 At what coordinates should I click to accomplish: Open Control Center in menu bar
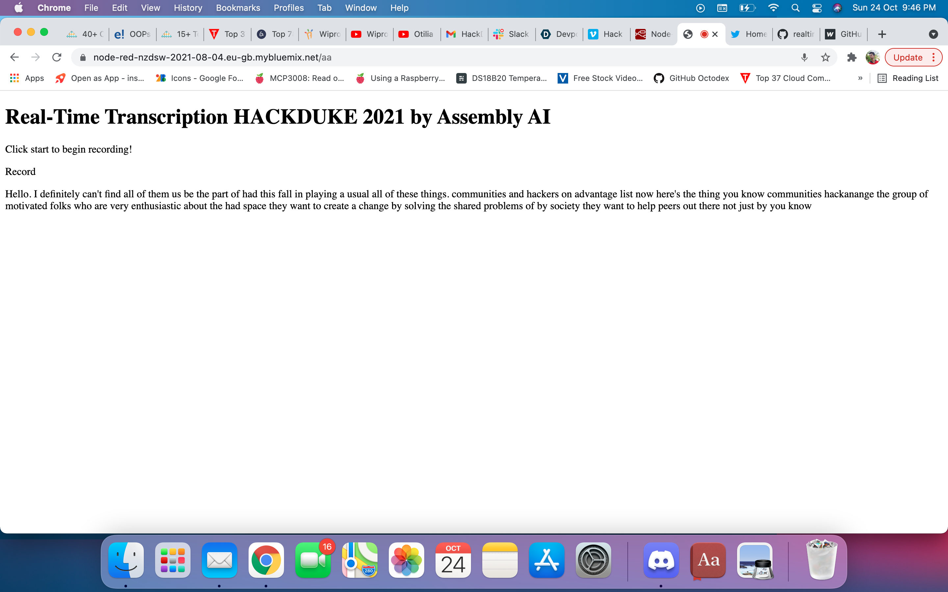click(817, 8)
